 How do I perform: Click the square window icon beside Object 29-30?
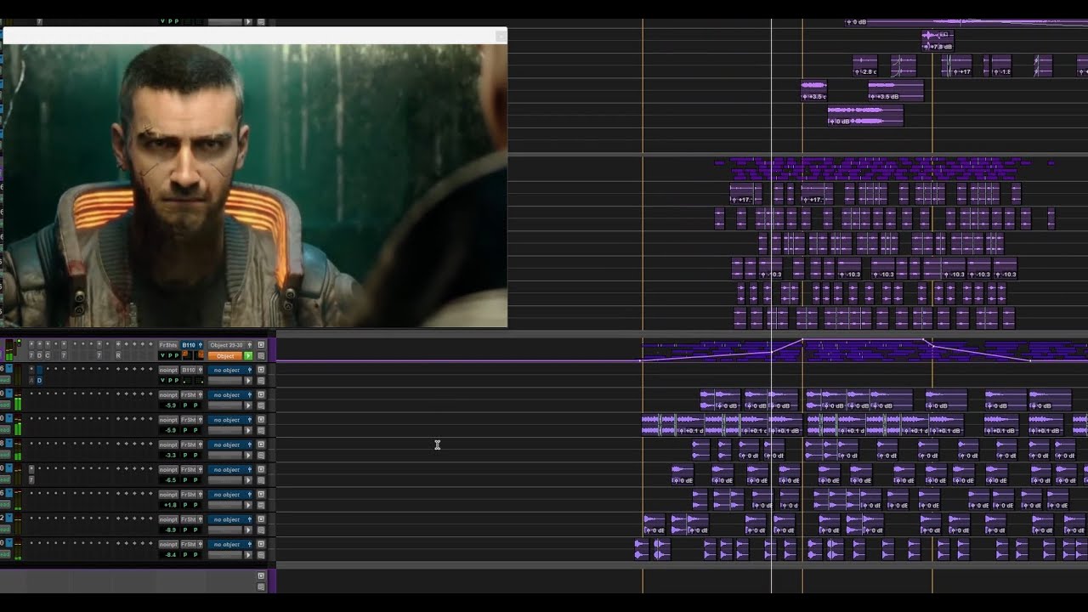tap(261, 345)
